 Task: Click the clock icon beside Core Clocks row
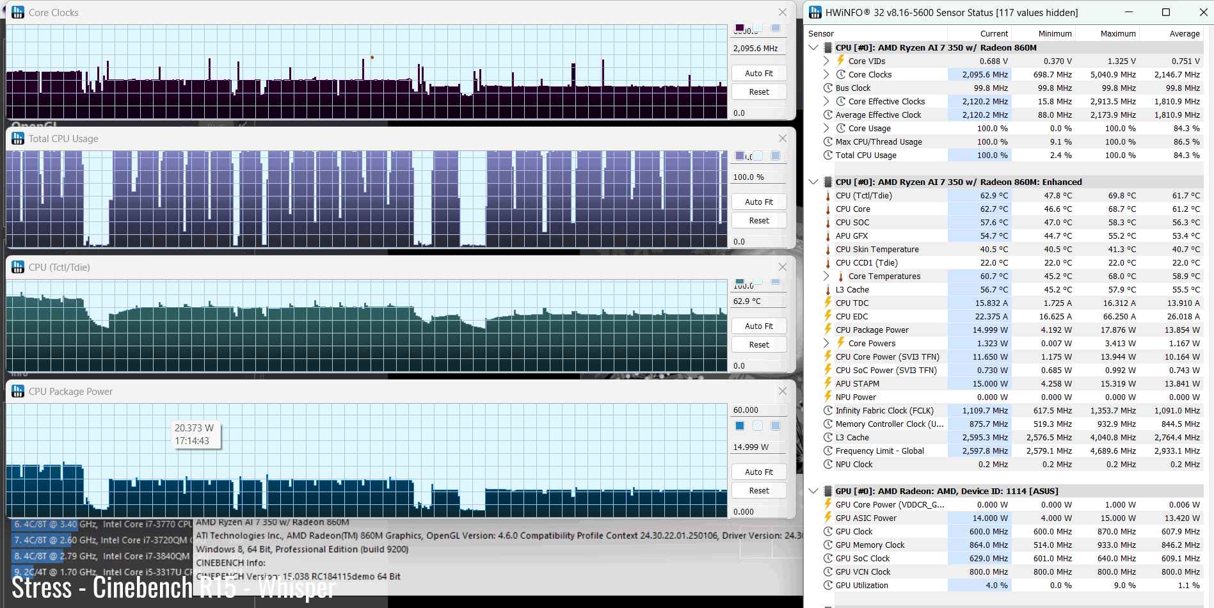click(x=841, y=74)
